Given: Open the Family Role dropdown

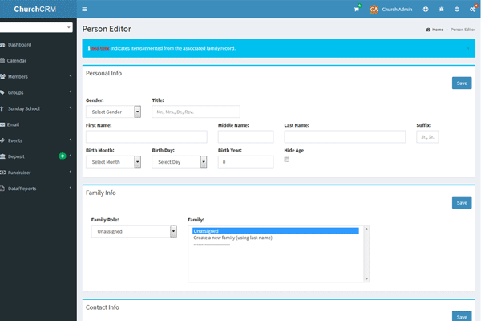Looking at the screenshot, I should click(x=133, y=231).
